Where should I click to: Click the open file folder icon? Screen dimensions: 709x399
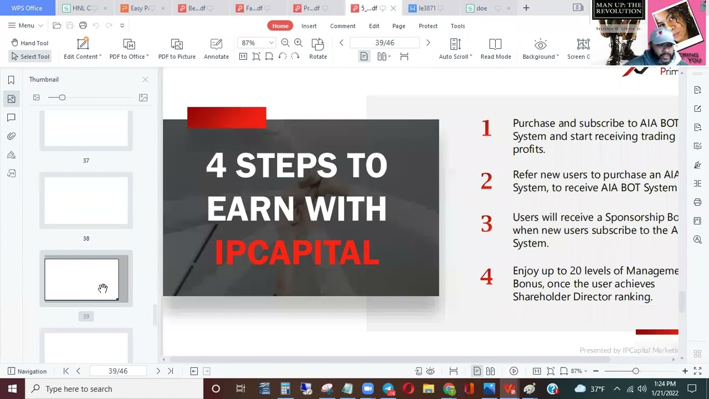pyautogui.click(x=56, y=25)
